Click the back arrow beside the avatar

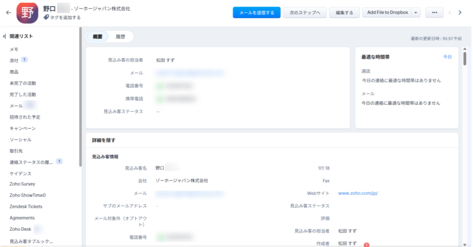[x=8, y=13]
